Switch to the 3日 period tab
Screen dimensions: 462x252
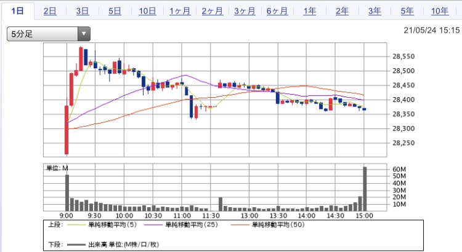82,11
